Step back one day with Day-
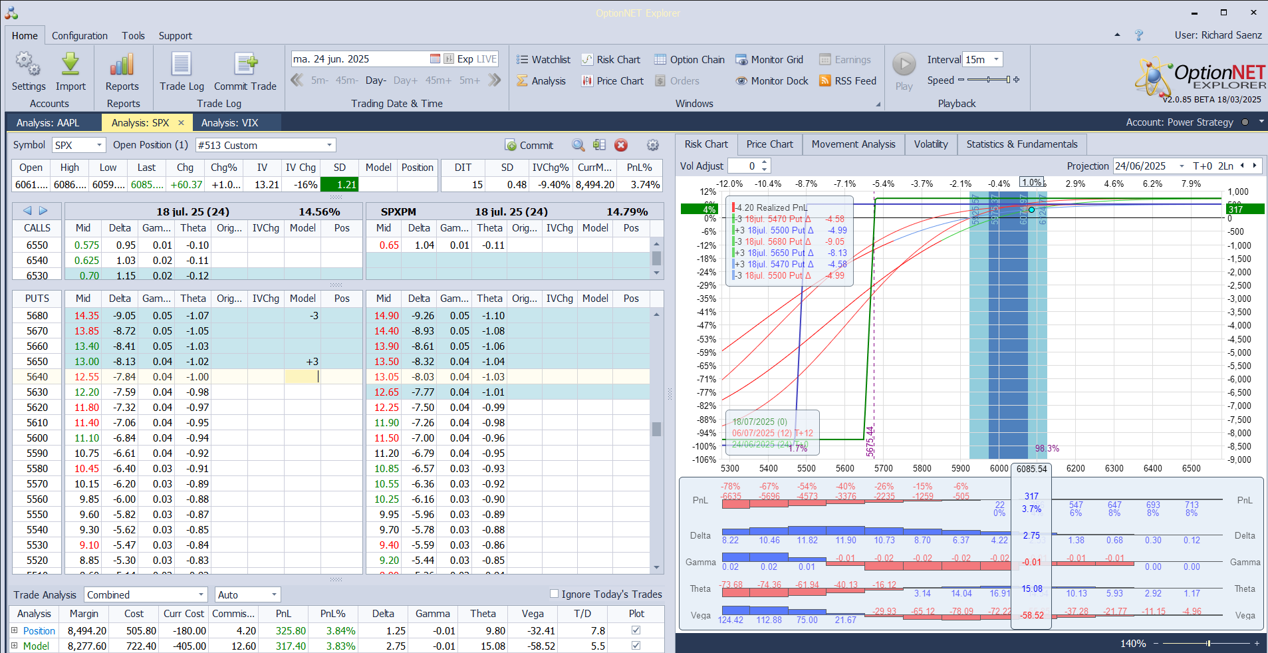The image size is (1268, 653). (x=376, y=80)
